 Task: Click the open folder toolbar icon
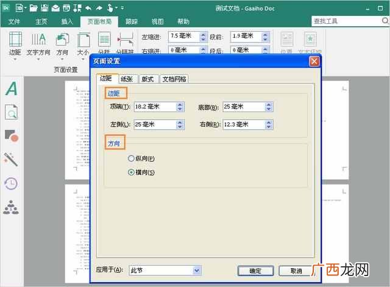[34, 8]
